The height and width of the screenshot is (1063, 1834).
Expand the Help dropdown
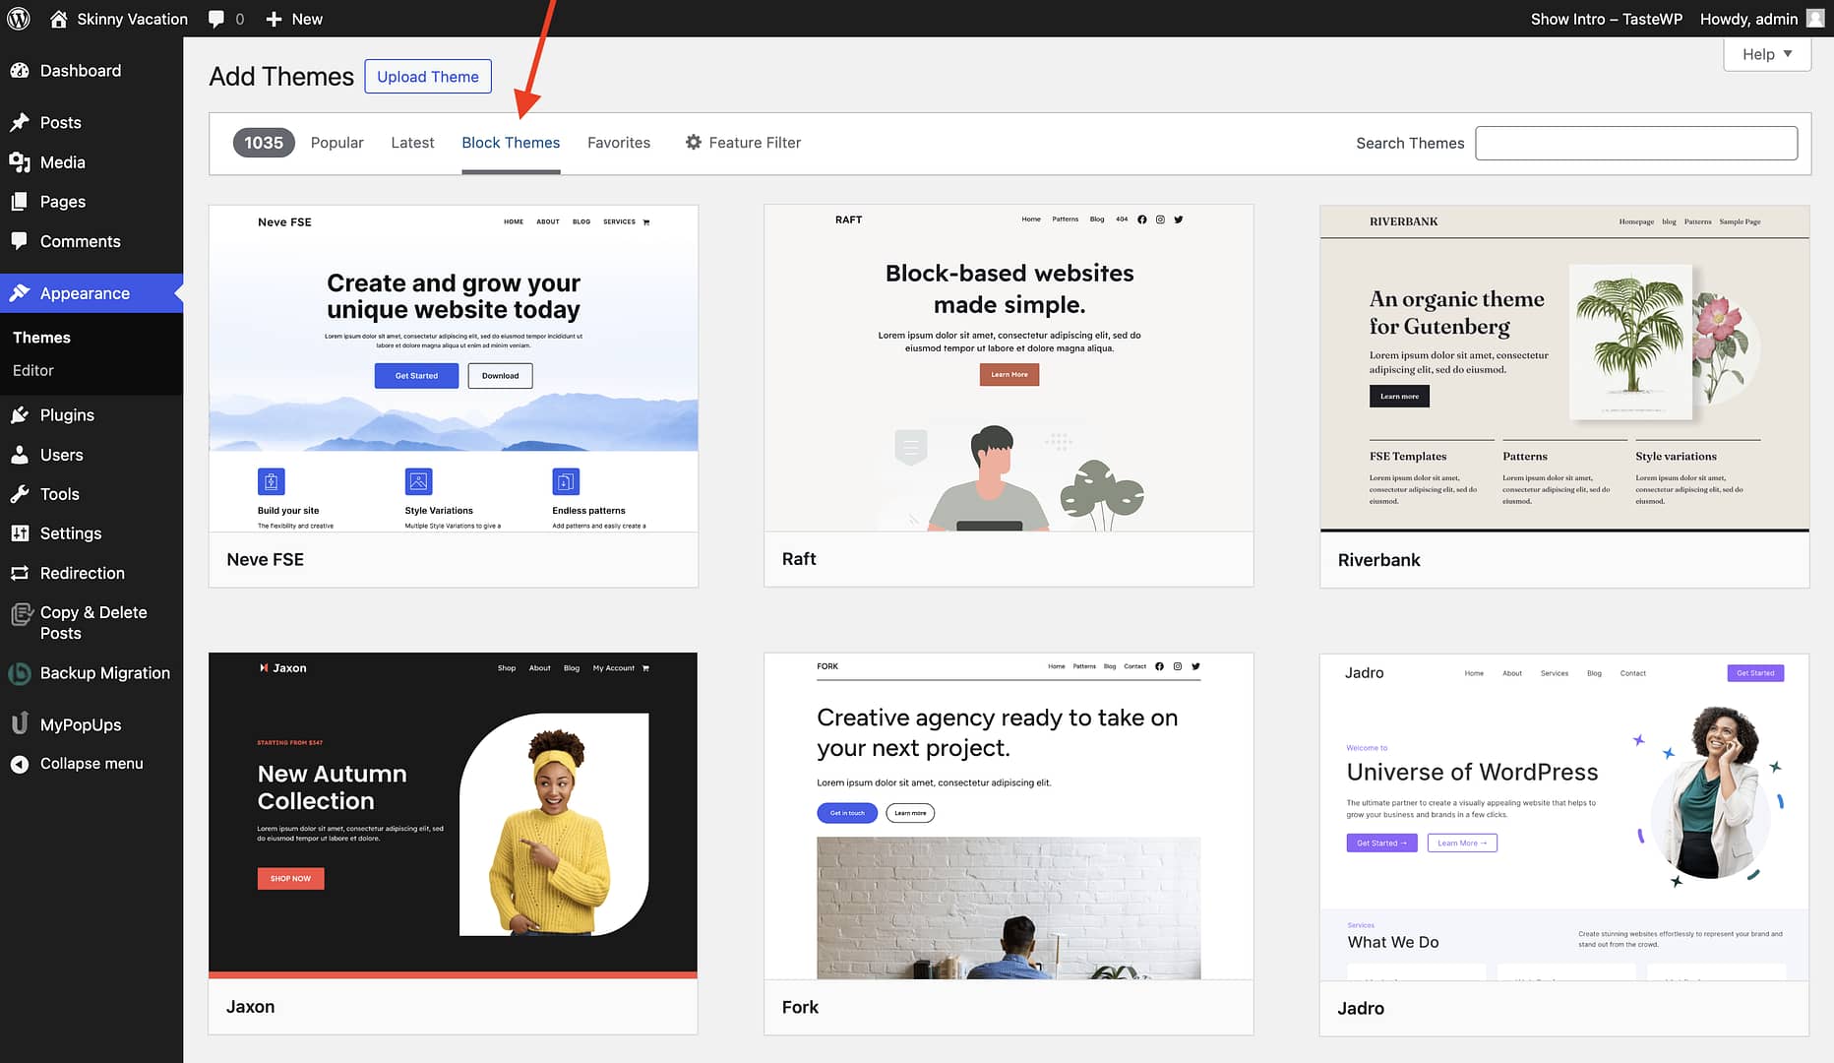pos(1767,54)
